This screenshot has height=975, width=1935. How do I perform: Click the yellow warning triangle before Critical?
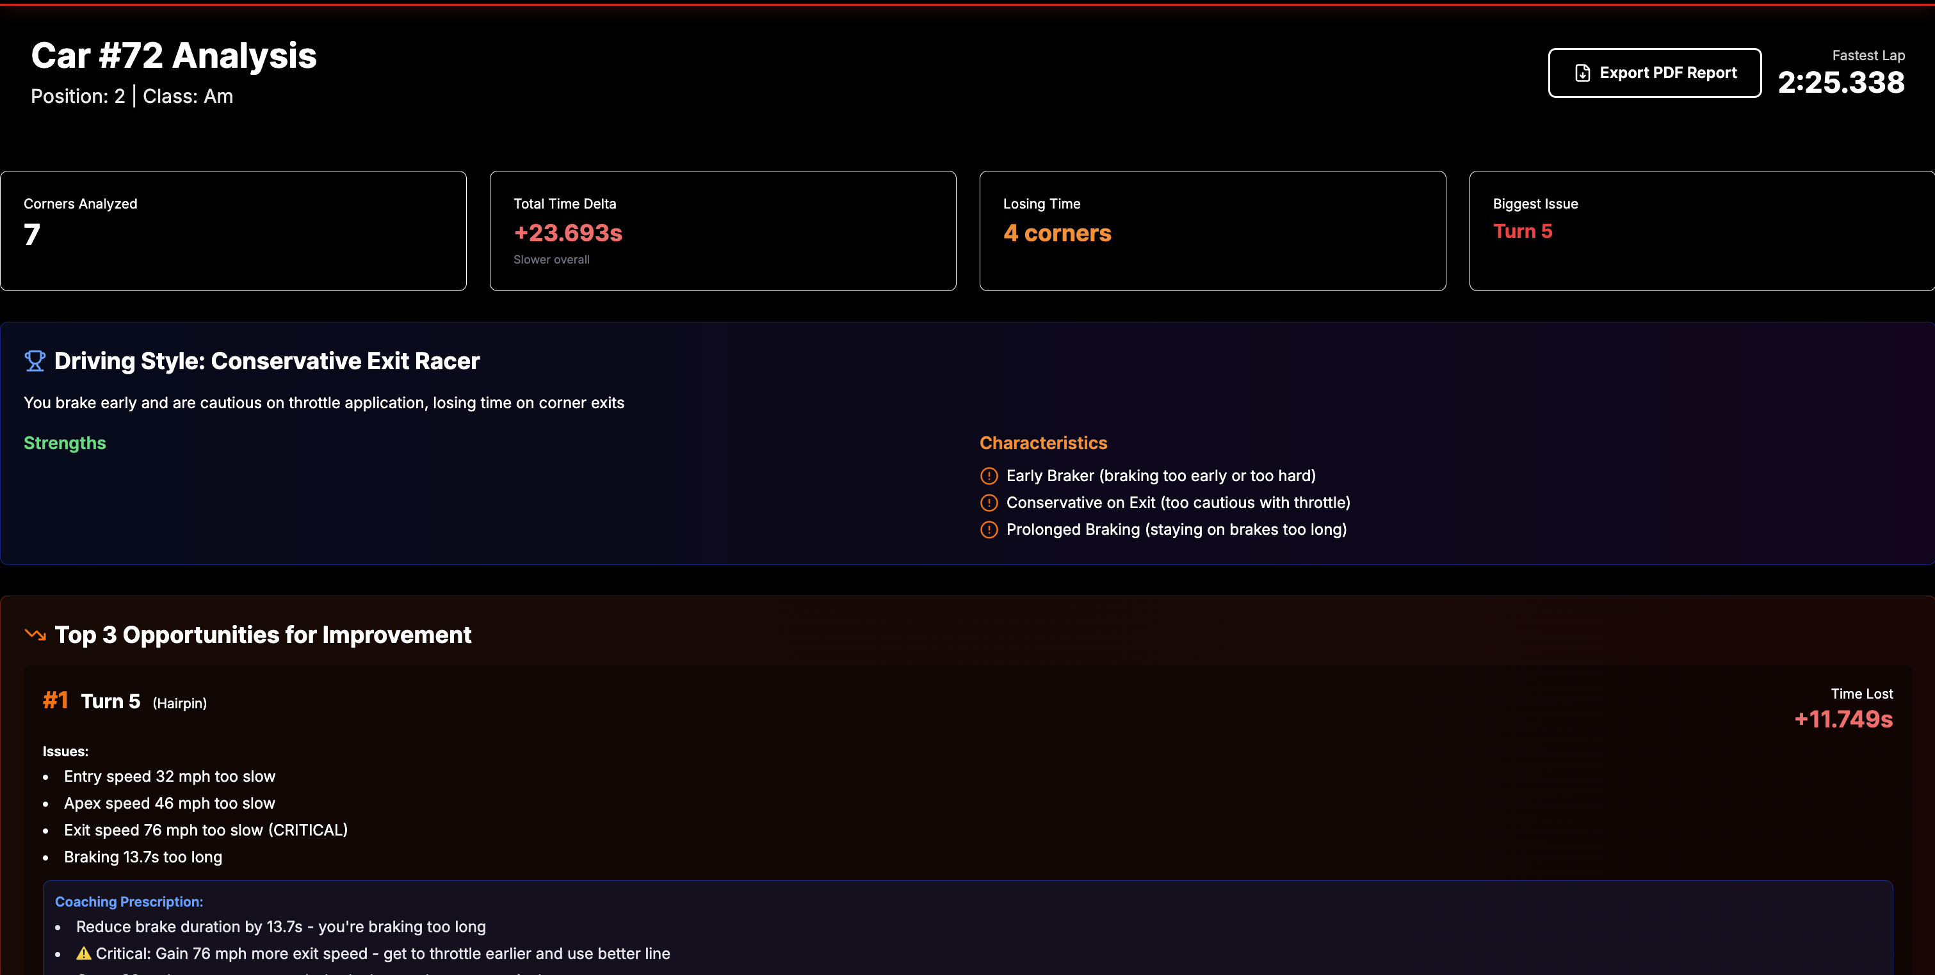tap(83, 953)
